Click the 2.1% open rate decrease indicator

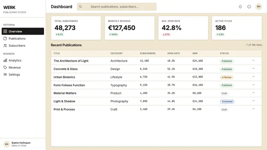(166, 34)
